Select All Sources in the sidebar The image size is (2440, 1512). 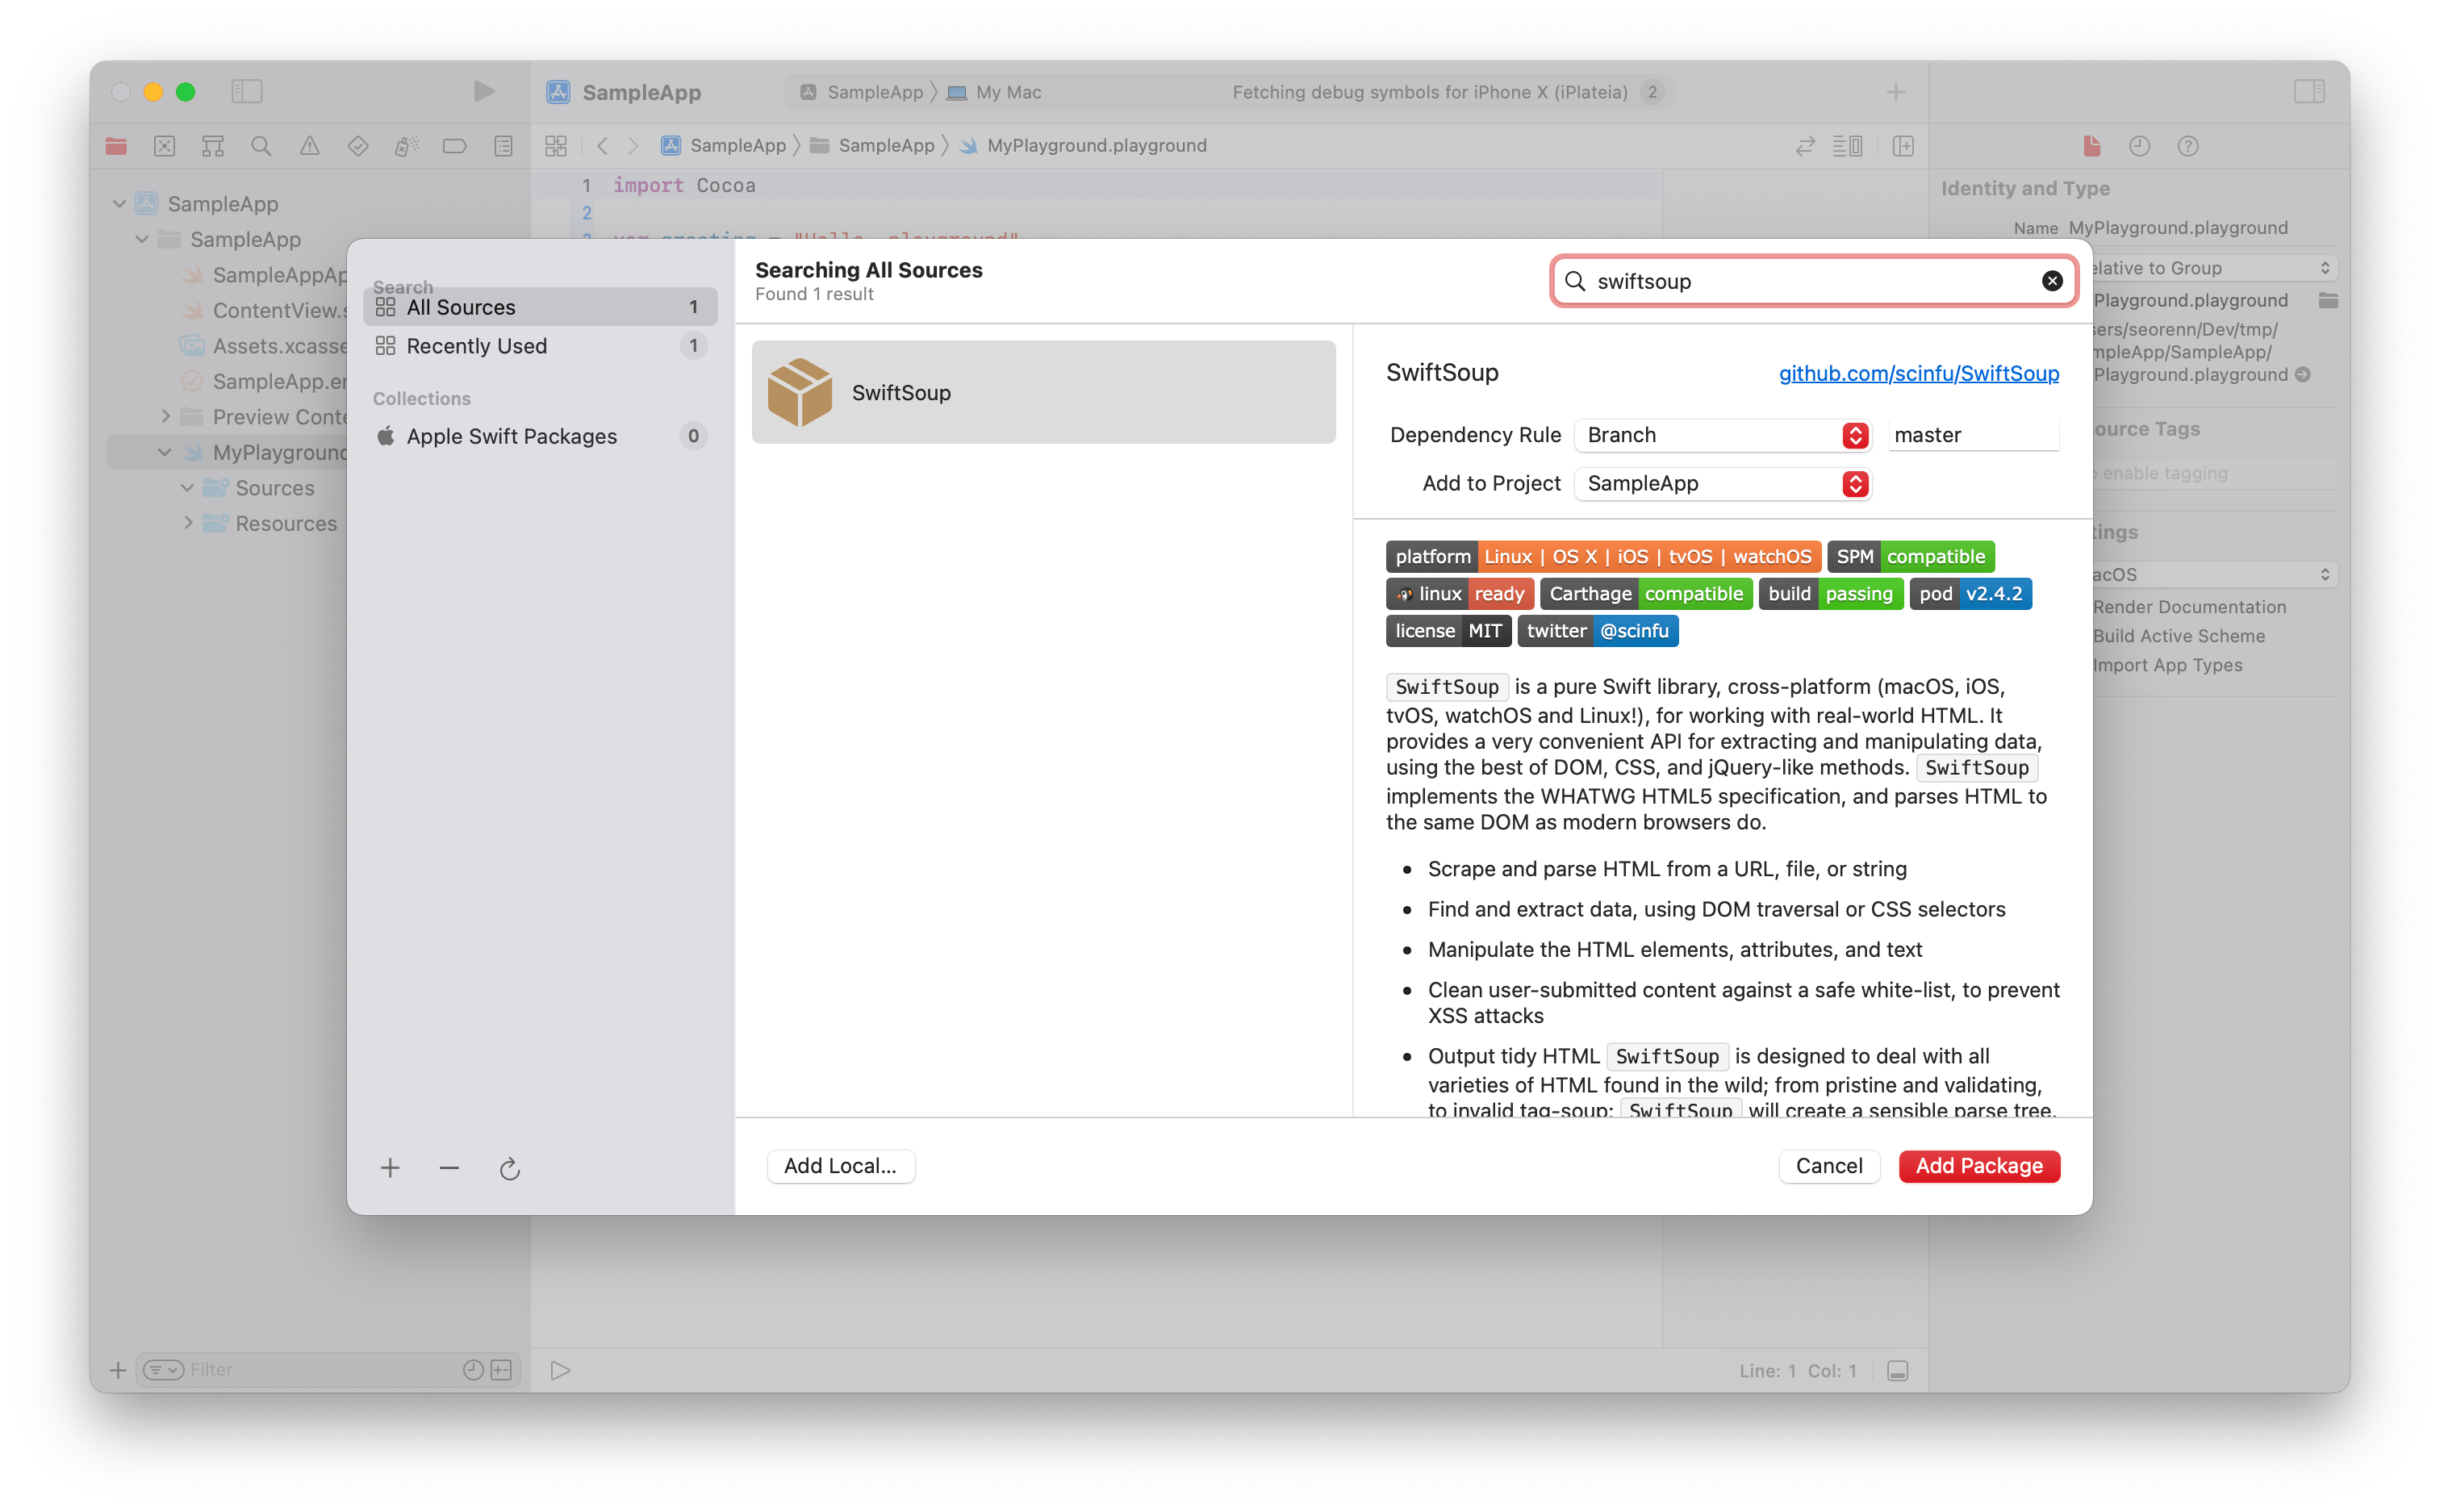click(x=540, y=307)
